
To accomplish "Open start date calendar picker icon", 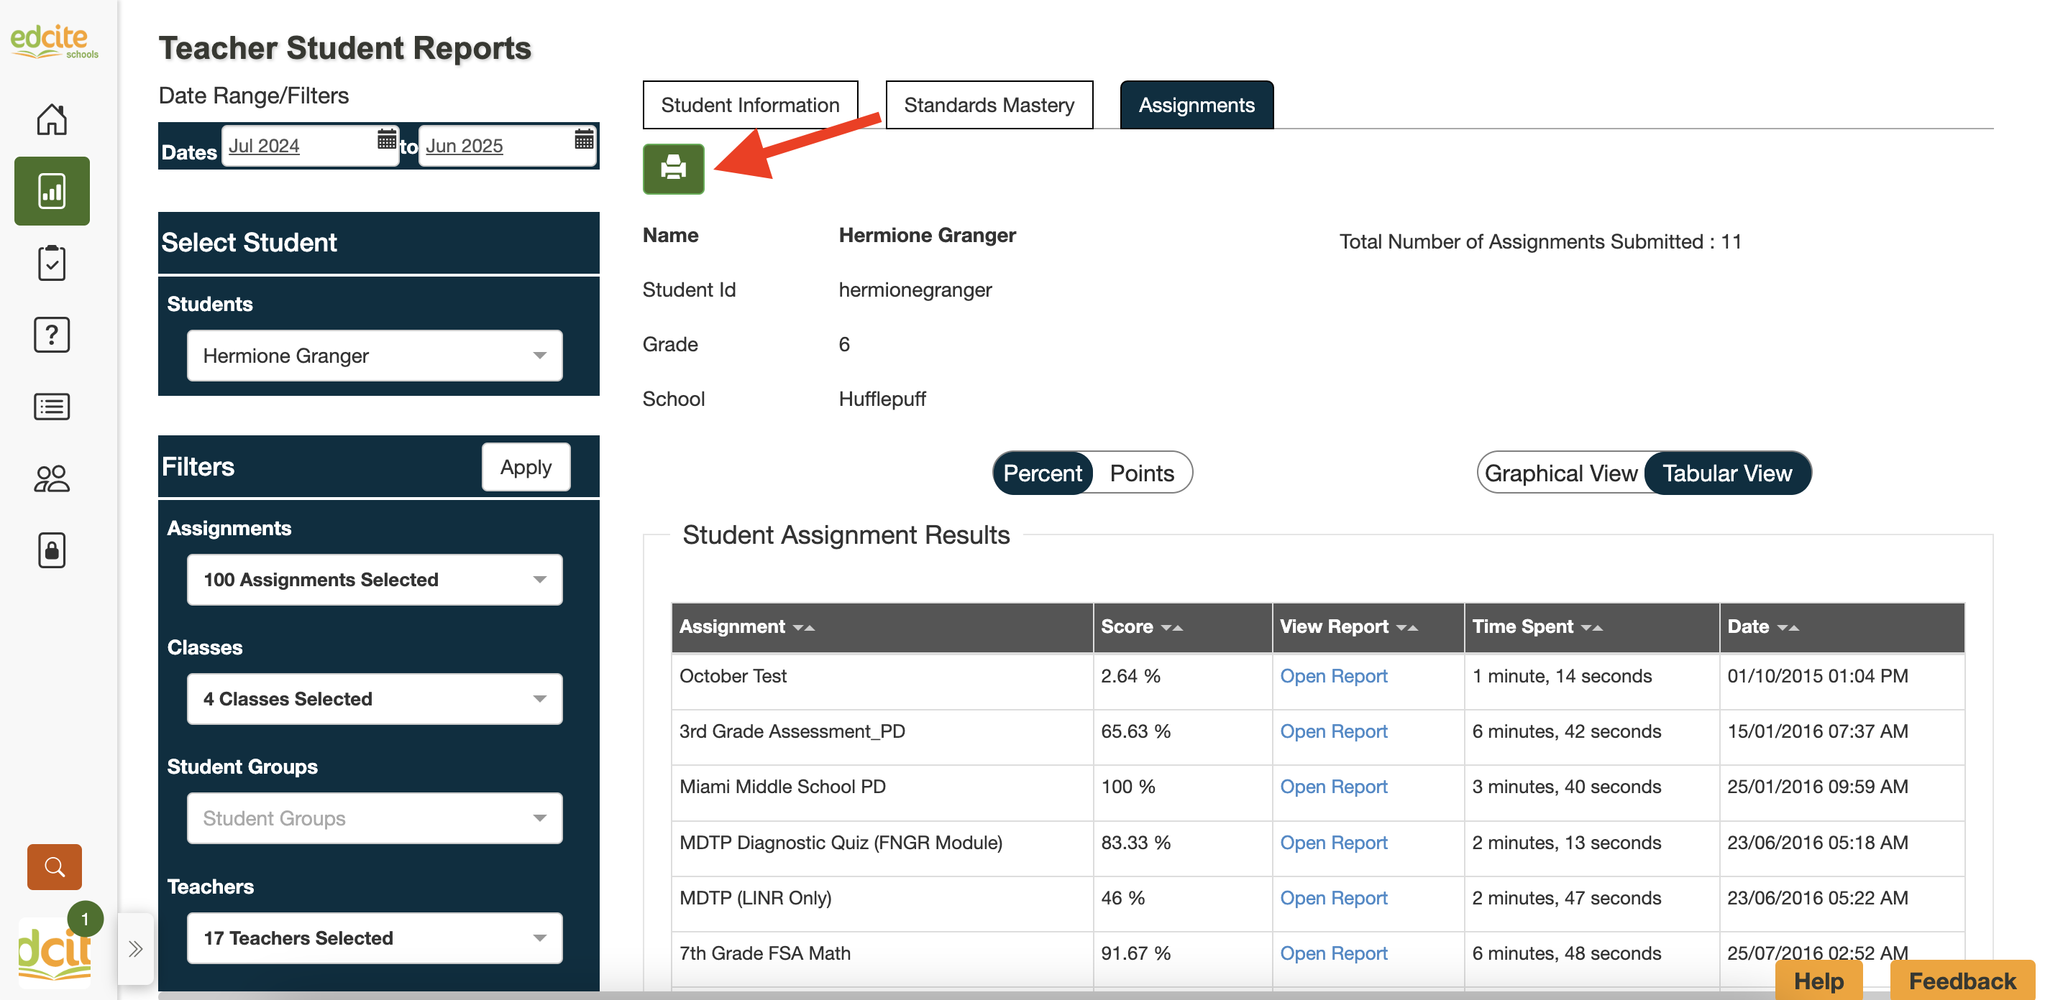I will click(x=386, y=140).
